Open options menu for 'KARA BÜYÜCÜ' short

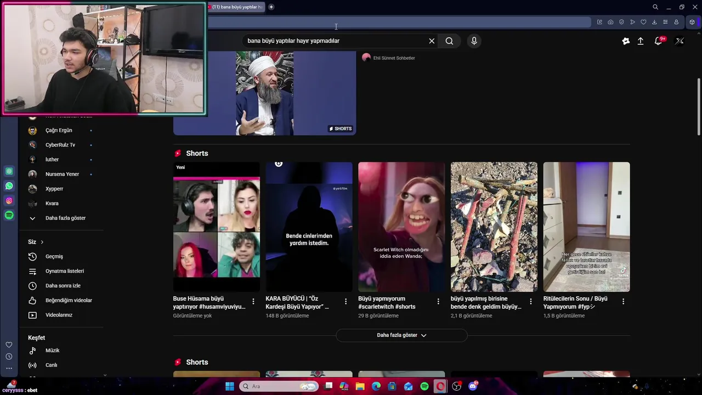[346, 301]
